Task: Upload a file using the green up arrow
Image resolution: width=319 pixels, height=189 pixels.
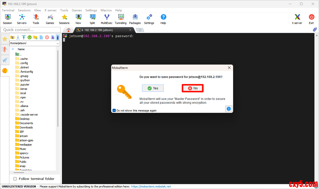Action: [x=24, y=37]
